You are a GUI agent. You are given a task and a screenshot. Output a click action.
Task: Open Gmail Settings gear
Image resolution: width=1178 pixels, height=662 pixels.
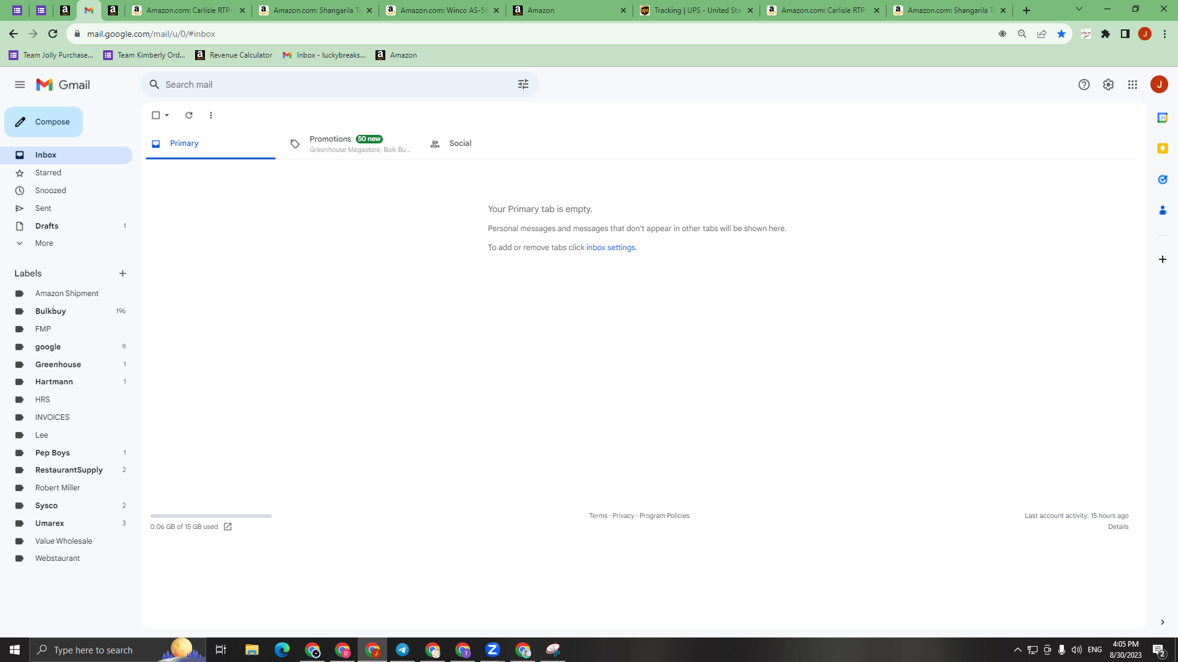1108,85
